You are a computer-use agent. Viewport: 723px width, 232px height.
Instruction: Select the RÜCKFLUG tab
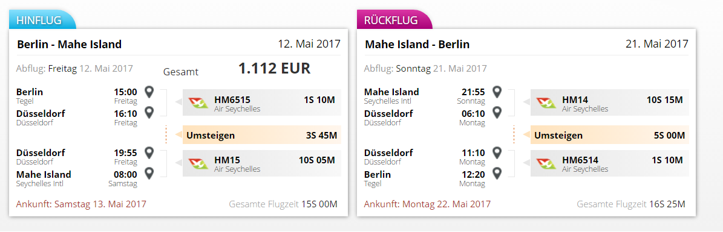pos(394,20)
